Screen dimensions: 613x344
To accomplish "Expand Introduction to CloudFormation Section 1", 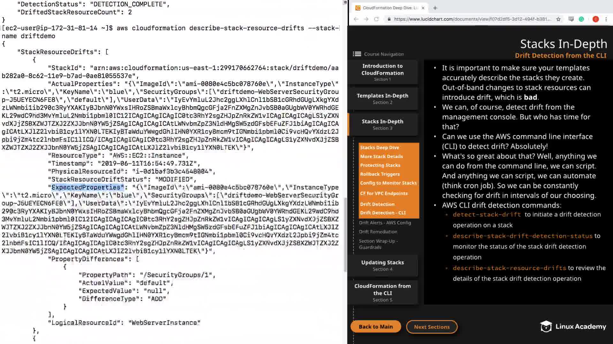I will 382,72.
